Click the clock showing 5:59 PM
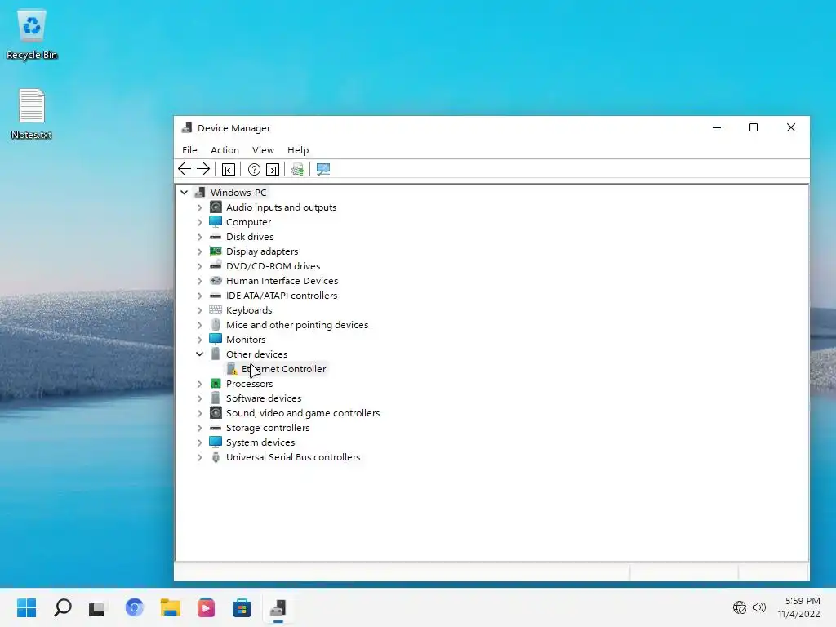 coord(803,601)
